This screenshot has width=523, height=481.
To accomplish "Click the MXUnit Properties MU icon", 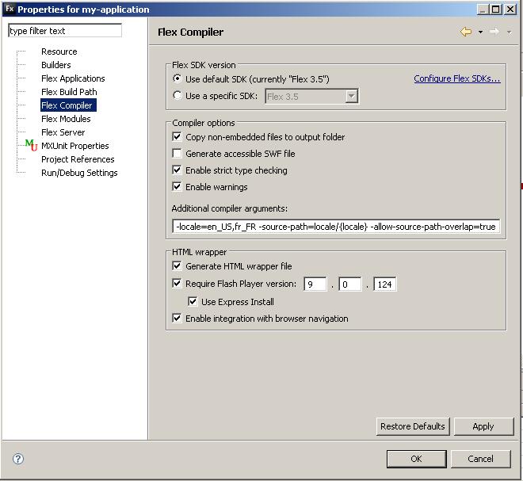I will [x=32, y=145].
